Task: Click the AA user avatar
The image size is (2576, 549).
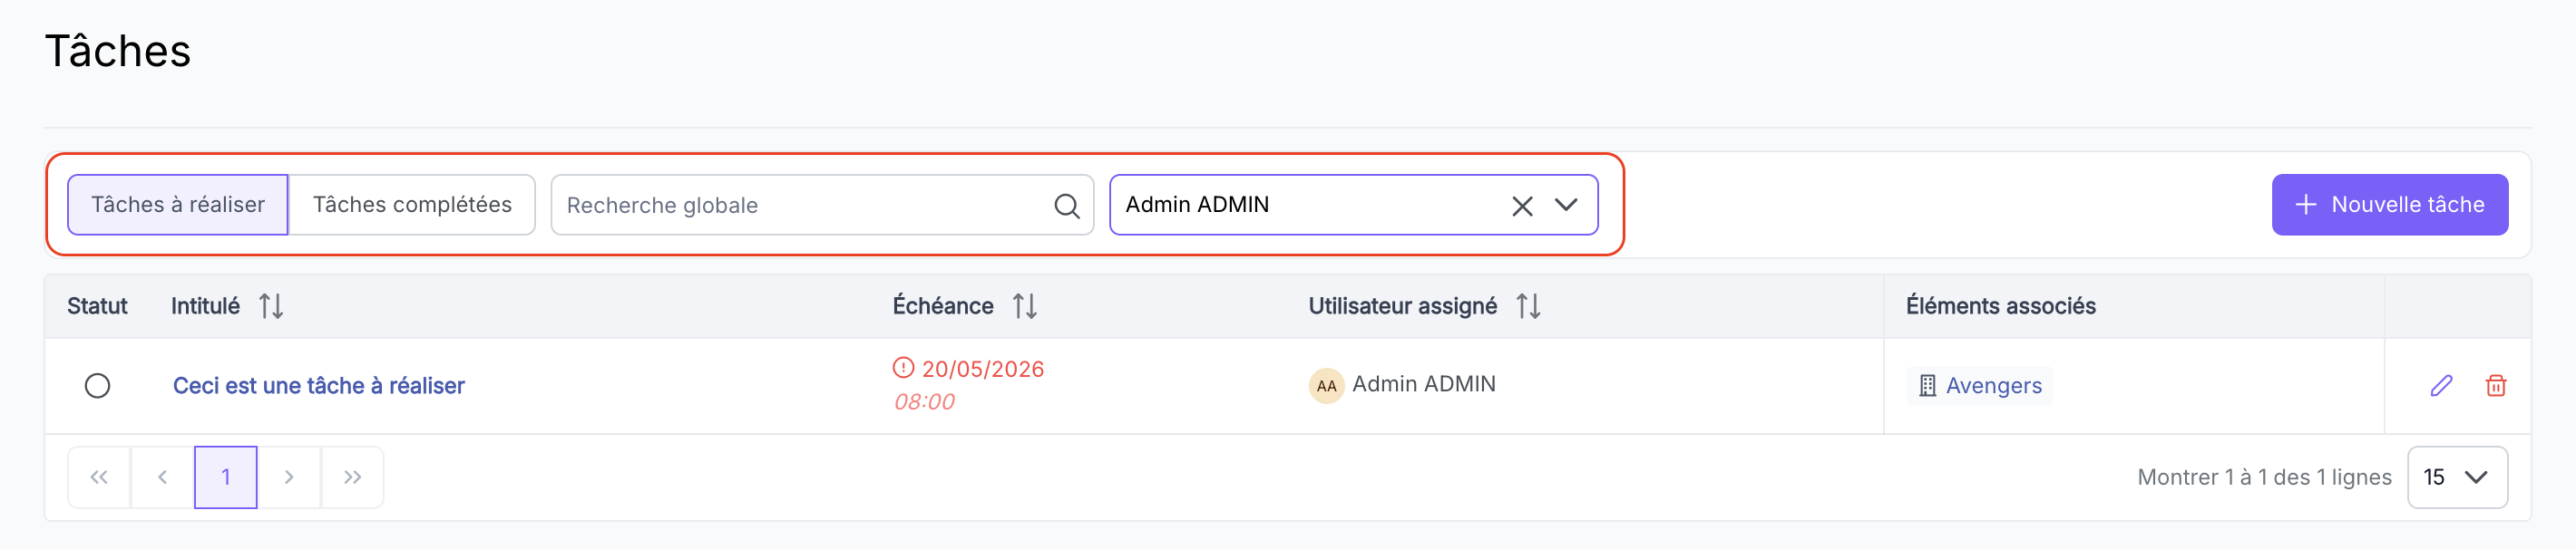Action: pos(1326,385)
